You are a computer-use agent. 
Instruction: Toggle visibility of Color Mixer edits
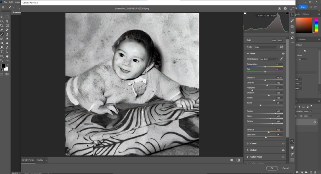click(x=283, y=157)
